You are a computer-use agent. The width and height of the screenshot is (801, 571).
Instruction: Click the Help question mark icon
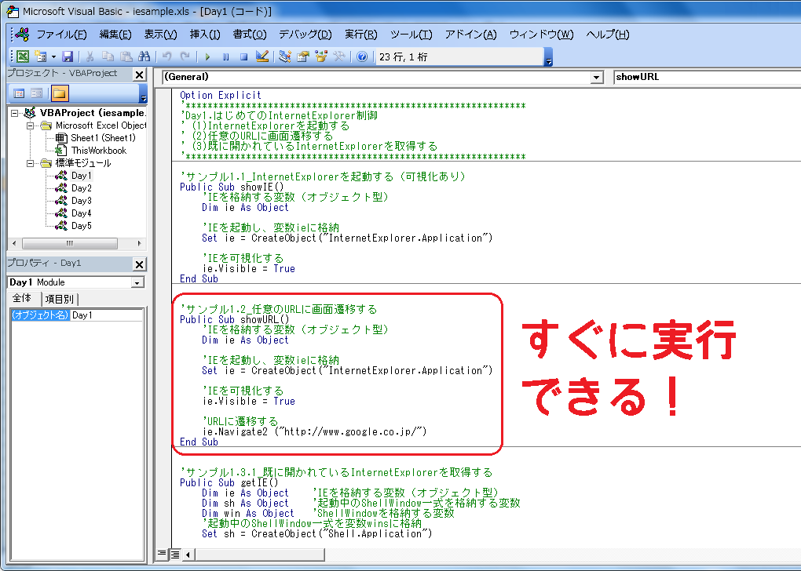pyautogui.click(x=361, y=56)
